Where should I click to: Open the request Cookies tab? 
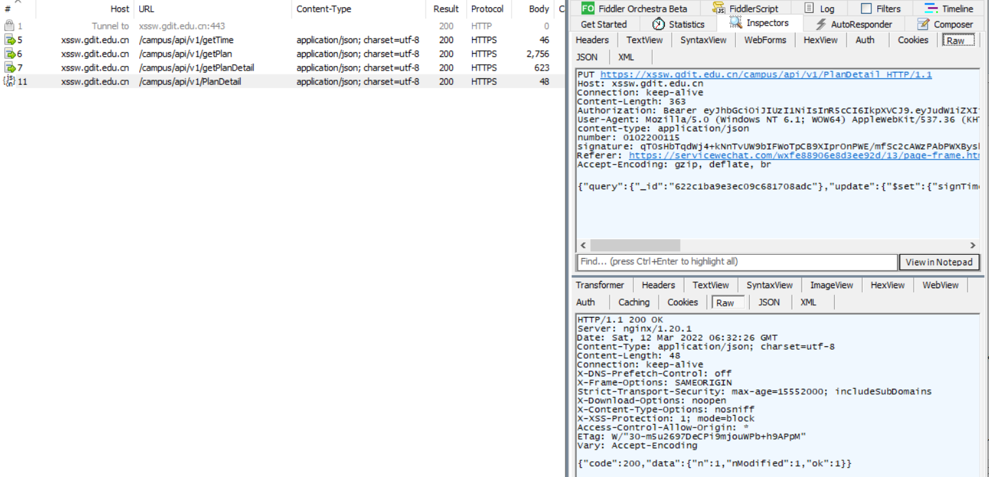pos(913,40)
